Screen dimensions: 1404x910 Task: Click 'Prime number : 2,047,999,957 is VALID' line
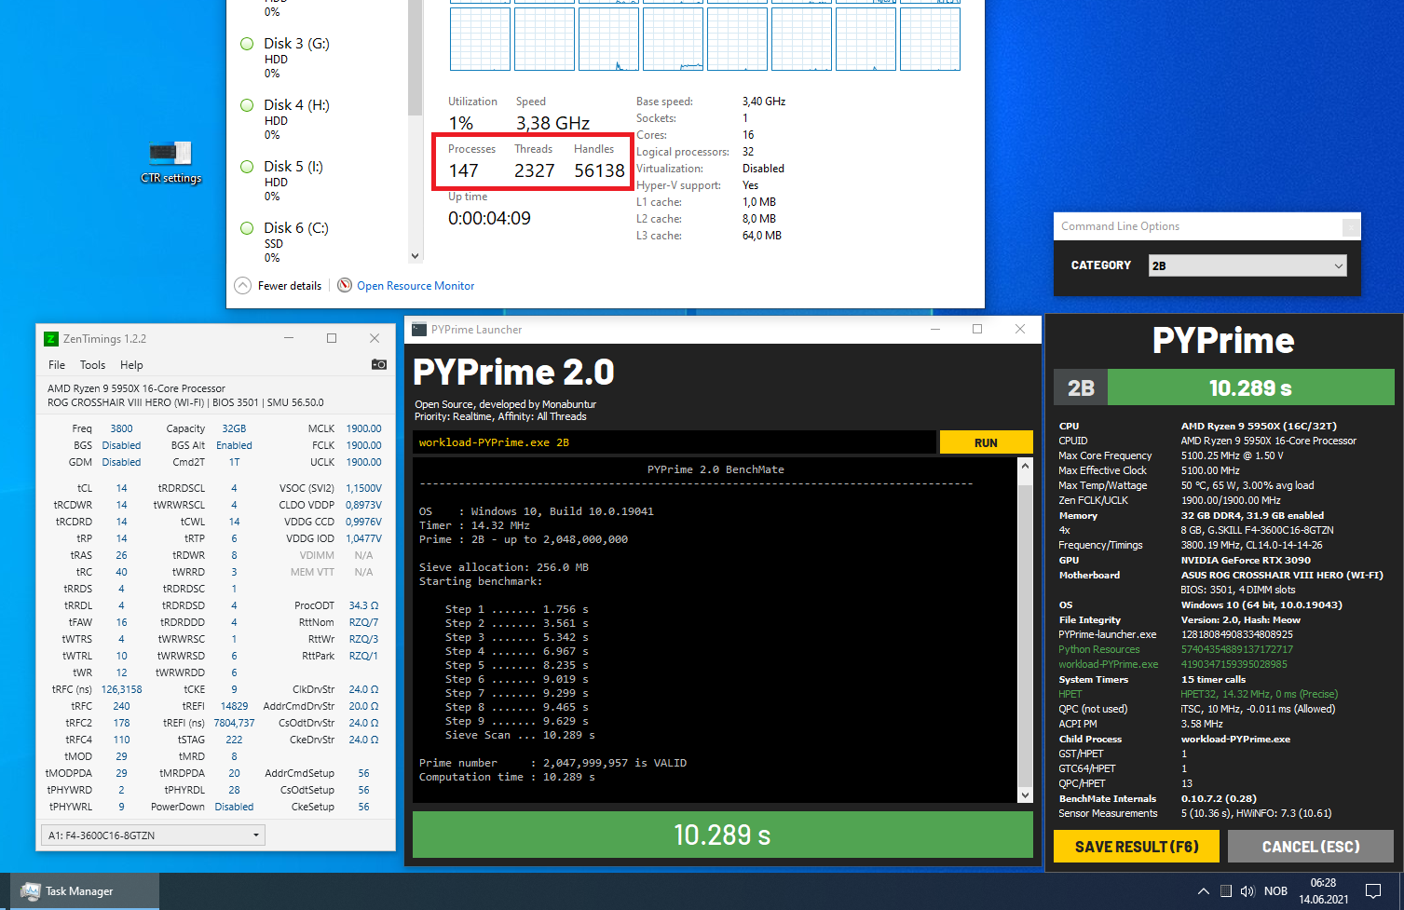click(x=552, y=763)
